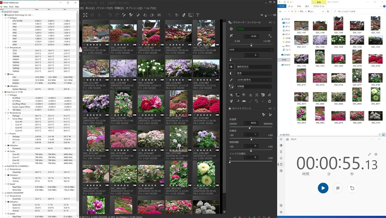Click the lap flag icon in Clock
This screenshot has width=386, height=218.
tap(338, 188)
